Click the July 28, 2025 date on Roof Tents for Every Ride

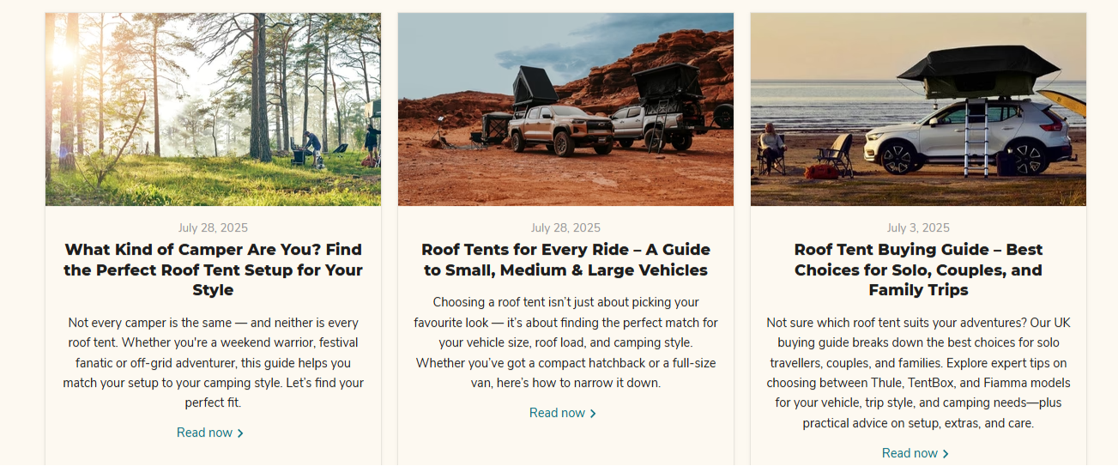(565, 227)
